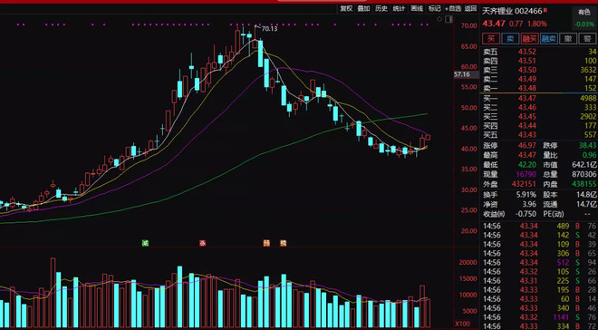Click the latest candlestick on the chart
Screen dimensions: 598x330
click(x=428, y=137)
